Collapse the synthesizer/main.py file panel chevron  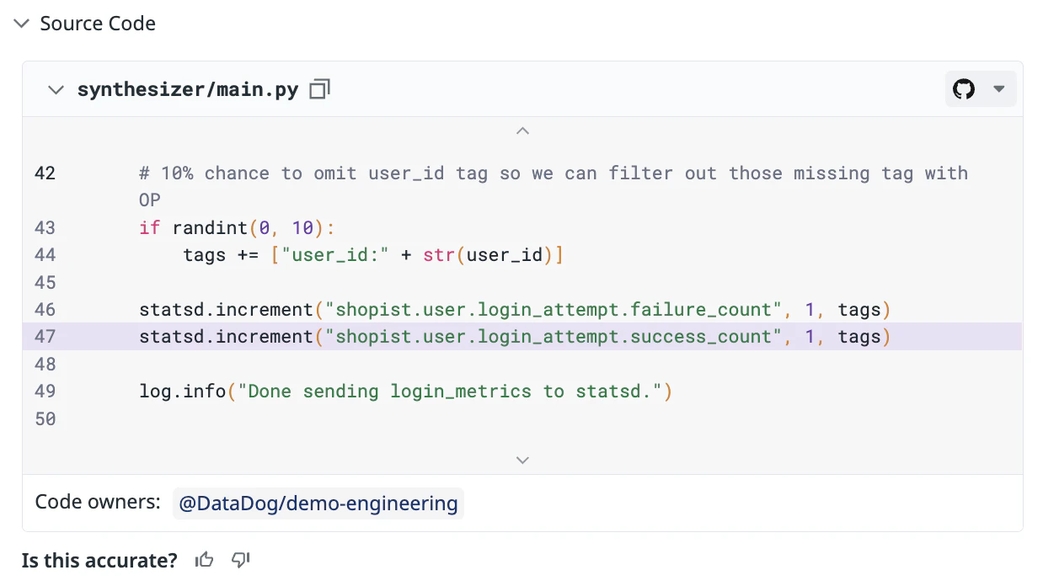click(x=56, y=89)
